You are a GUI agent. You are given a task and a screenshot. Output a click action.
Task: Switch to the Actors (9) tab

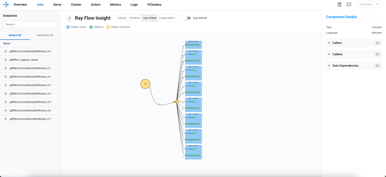(15, 35)
